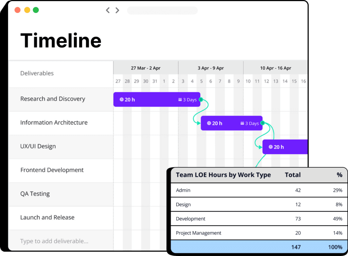
Task: Select the Frontend Development deliverable row
Action: [52, 170]
